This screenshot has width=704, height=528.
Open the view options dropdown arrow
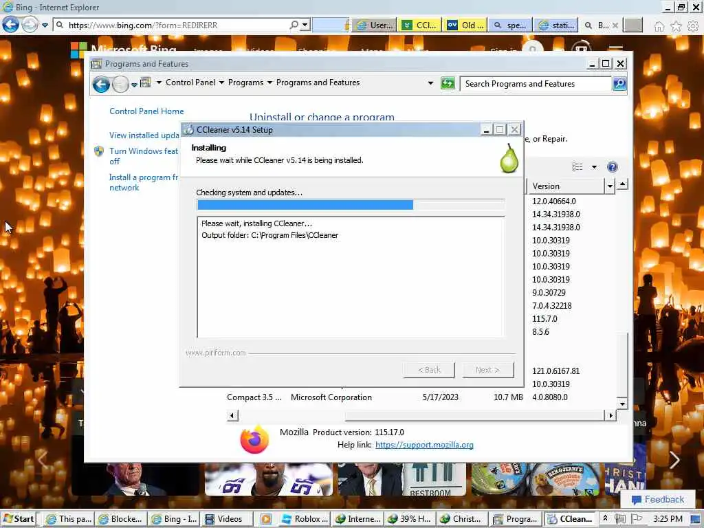pyautogui.click(x=594, y=167)
